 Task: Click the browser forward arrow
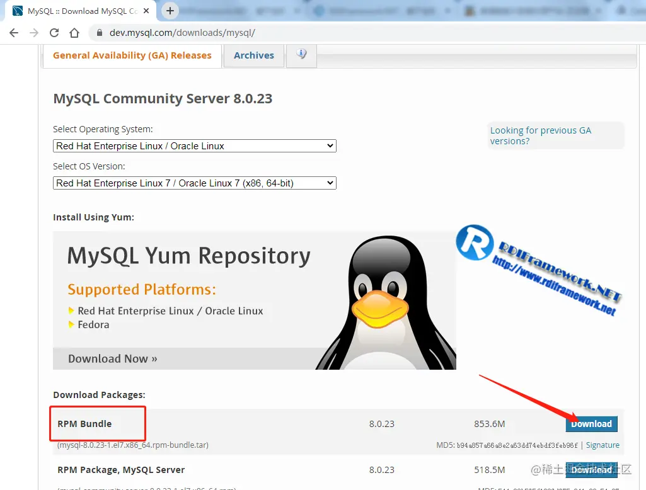click(x=34, y=33)
